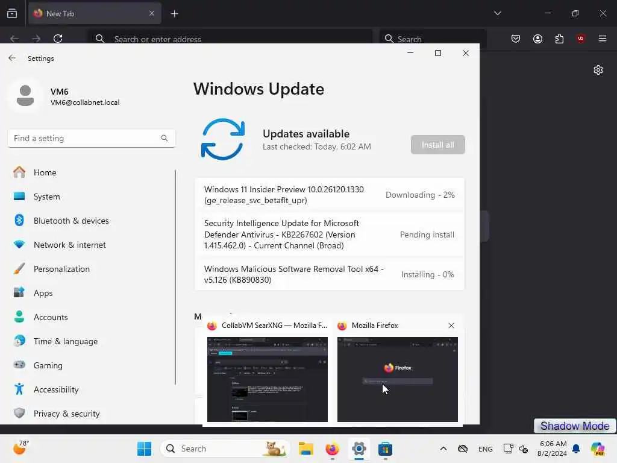Click the Firefox address bar

[230, 39]
